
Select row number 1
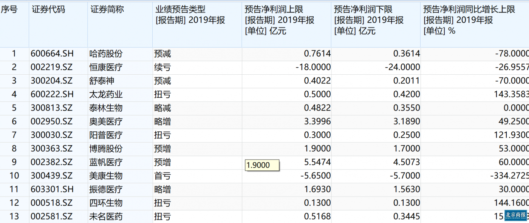pyautogui.click(x=14, y=54)
